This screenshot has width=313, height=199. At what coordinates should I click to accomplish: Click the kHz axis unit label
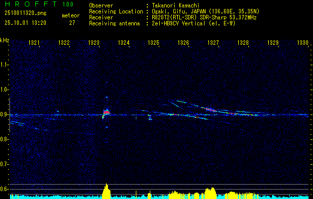pyautogui.click(x=4, y=40)
